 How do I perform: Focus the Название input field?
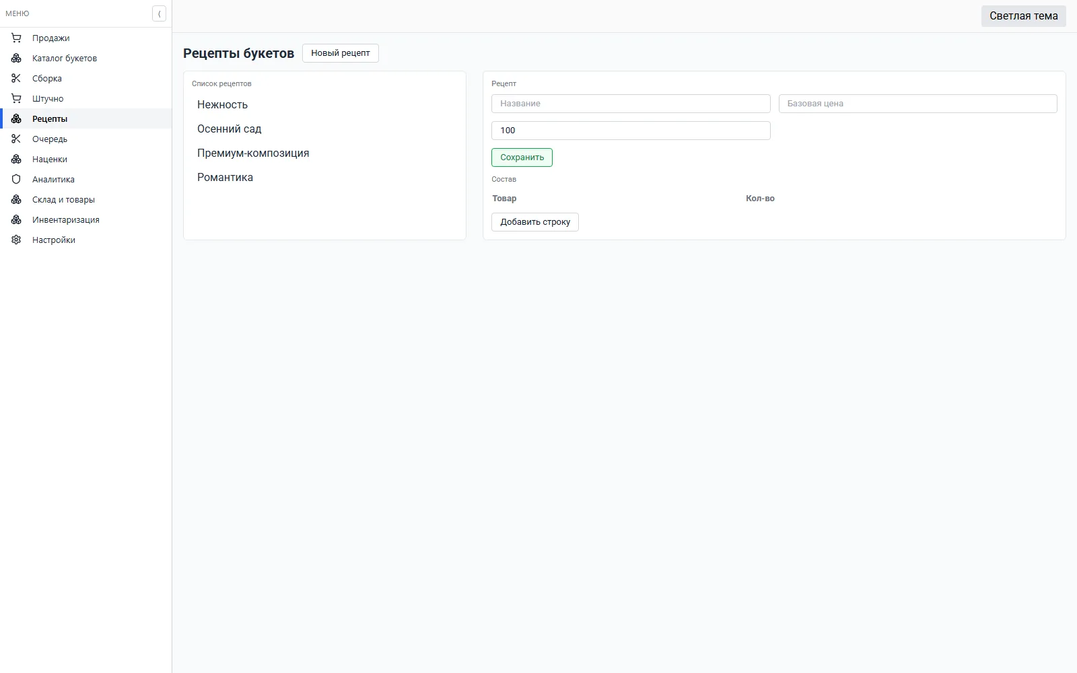pyautogui.click(x=631, y=104)
